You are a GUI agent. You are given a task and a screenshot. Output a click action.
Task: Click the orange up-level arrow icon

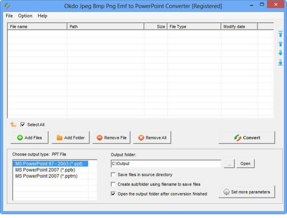tap(13, 125)
